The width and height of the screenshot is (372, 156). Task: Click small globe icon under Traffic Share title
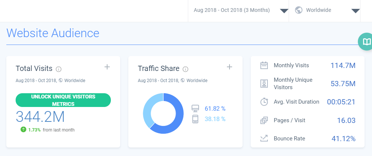point(183,80)
